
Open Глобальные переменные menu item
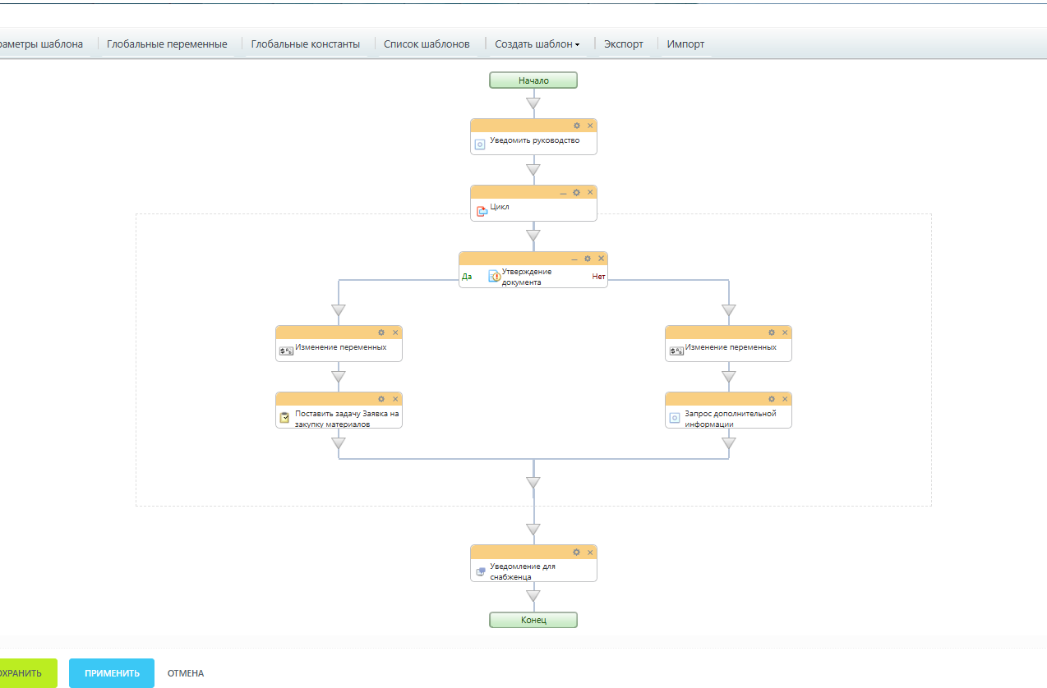point(167,44)
